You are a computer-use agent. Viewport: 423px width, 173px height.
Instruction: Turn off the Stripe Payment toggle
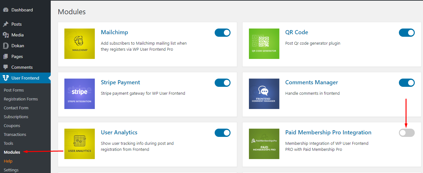223,83
